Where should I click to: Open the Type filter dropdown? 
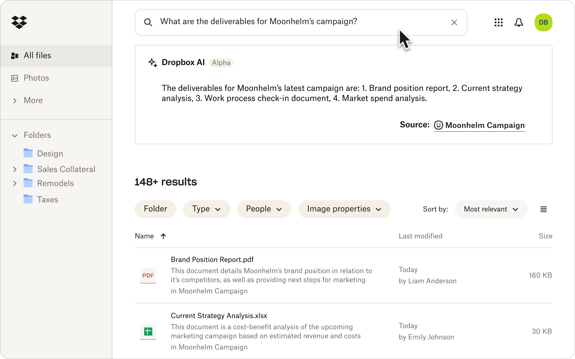(x=206, y=209)
